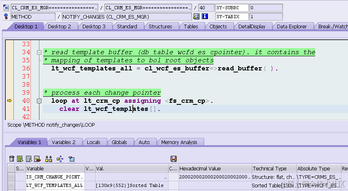Screen dimensions: 348x191
Task: Select the IS_CRM_CHANGE_POINT row selector
Action: point(11,177)
